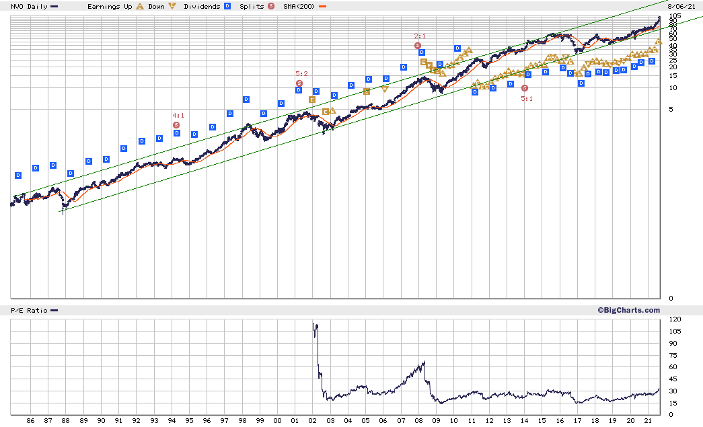
Task: Click the dark blue P/E Ratio line swatch
Action: (x=54, y=311)
